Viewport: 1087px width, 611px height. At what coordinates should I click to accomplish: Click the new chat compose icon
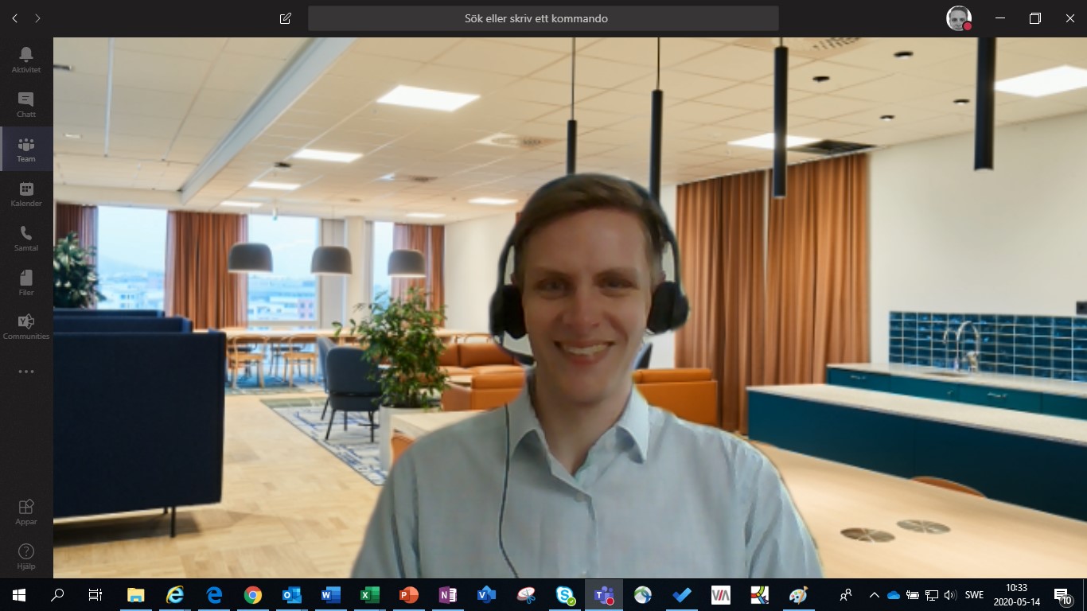pos(286,18)
